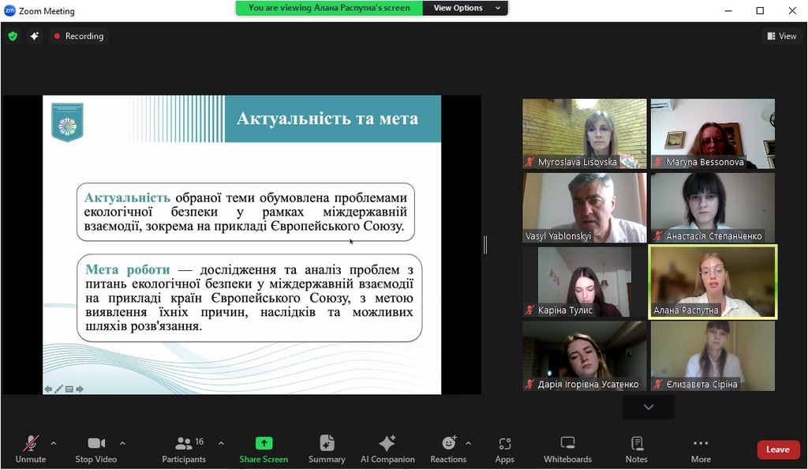Open the Reactions picker
Screen dimensions: 808x470
click(x=448, y=449)
